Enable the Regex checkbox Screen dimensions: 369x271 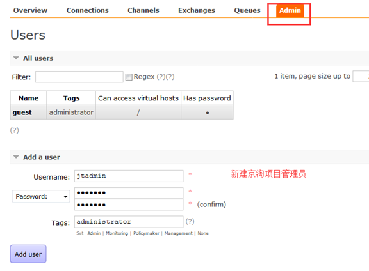point(129,77)
